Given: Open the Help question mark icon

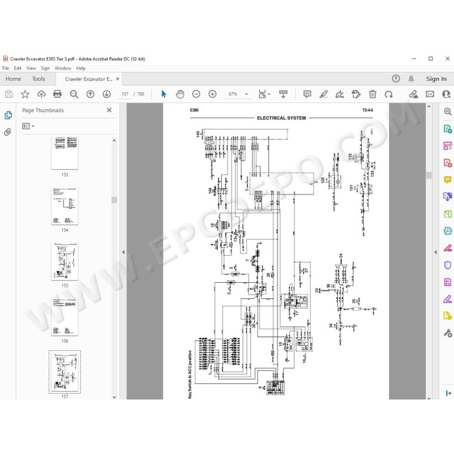Looking at the screenshot, I should click(396, 78).
